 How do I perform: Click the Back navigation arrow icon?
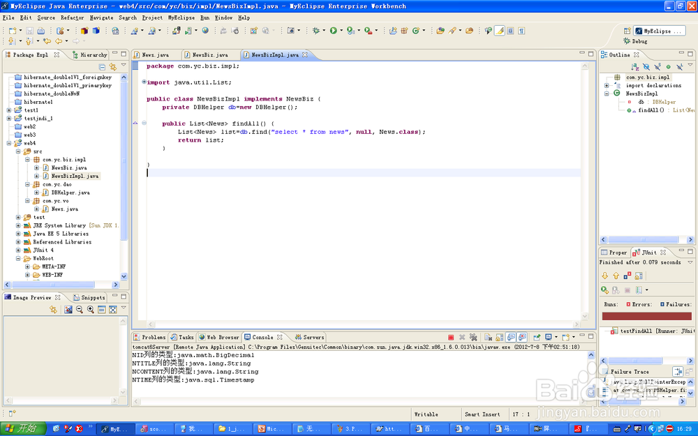(59, 41)
